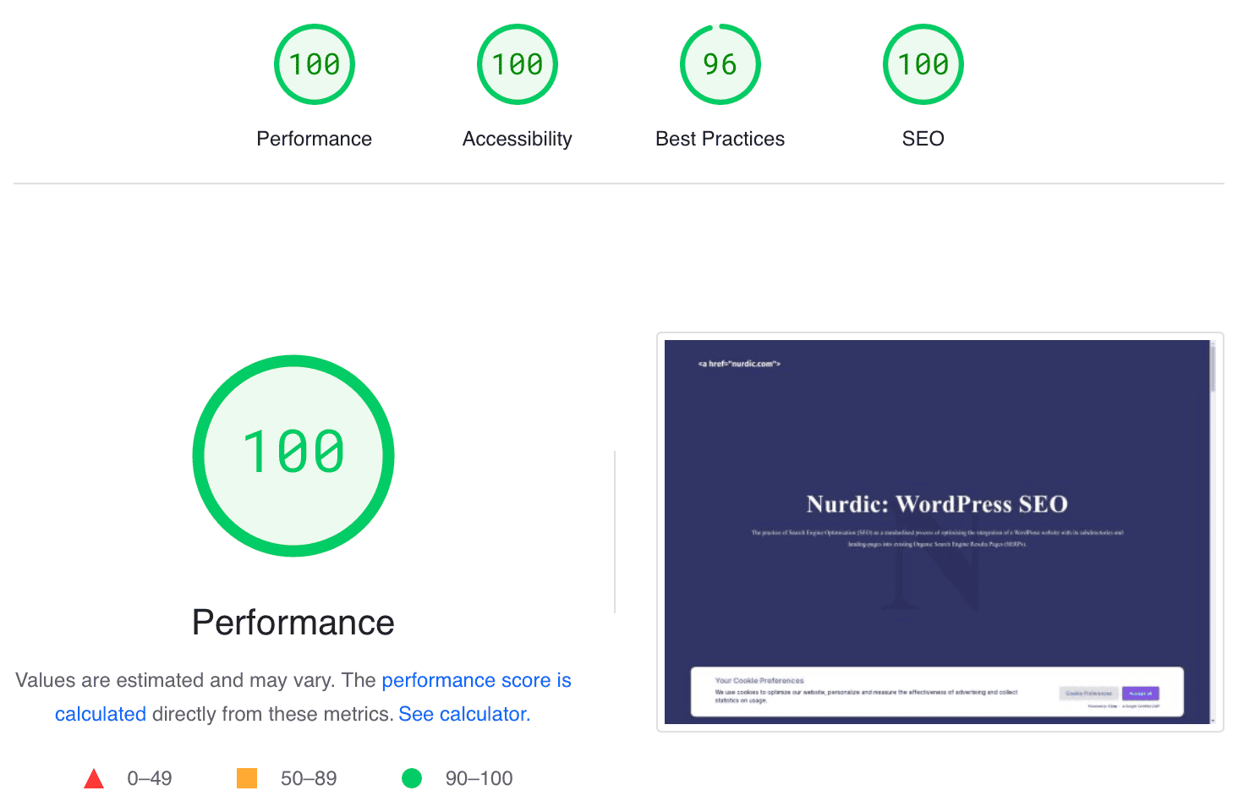Click the large Performance 100 gauge

point(293,456)
